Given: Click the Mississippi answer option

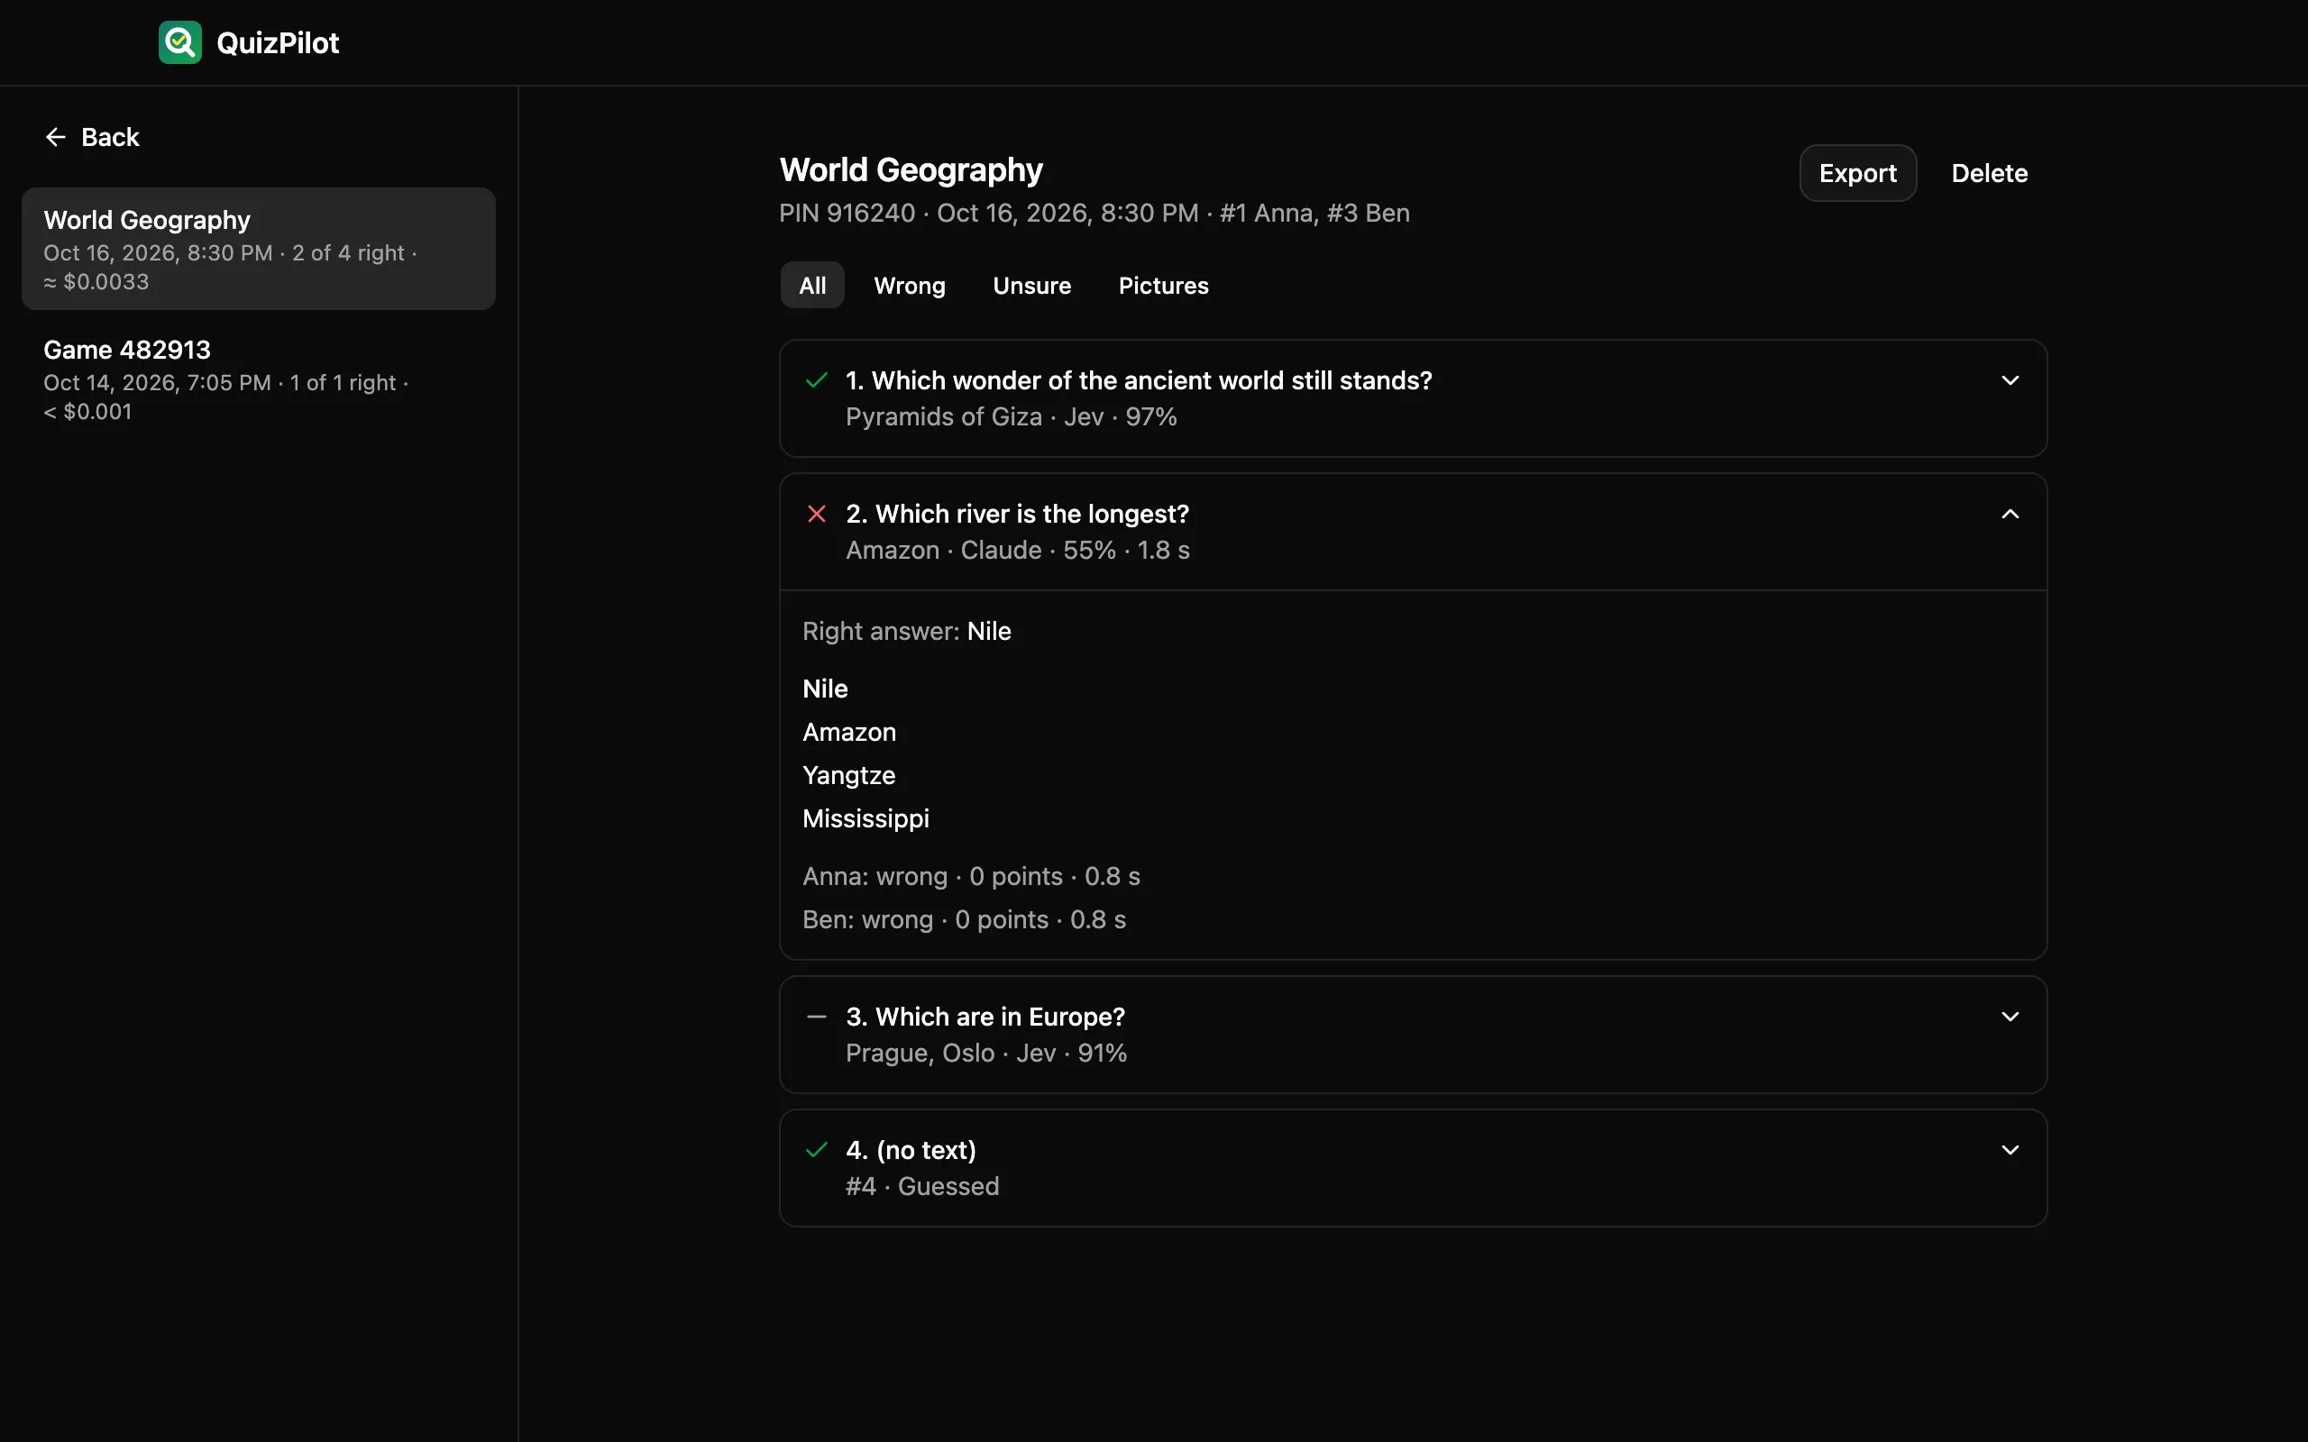Looking at the screenshot, I should (866, 818).
